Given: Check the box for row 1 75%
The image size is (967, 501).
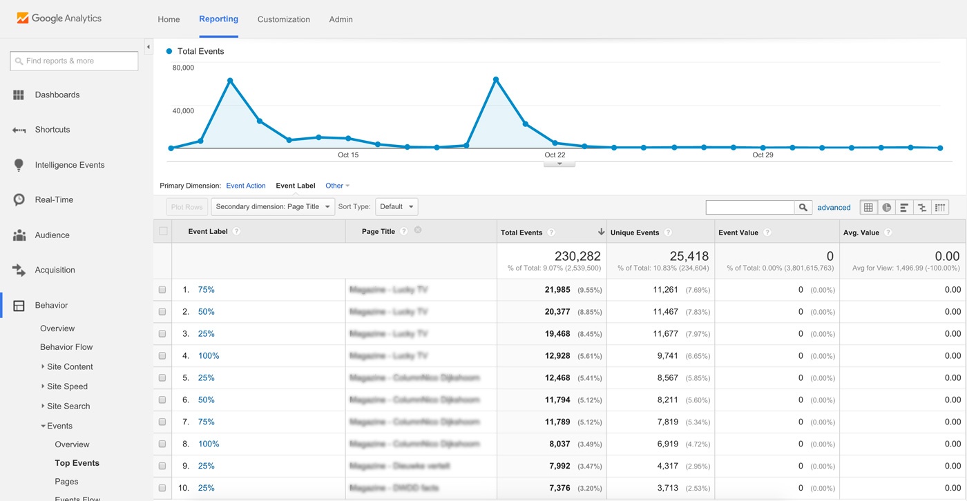Looking at the screenshot, I should pyautogui.click(x=162, y=290).
